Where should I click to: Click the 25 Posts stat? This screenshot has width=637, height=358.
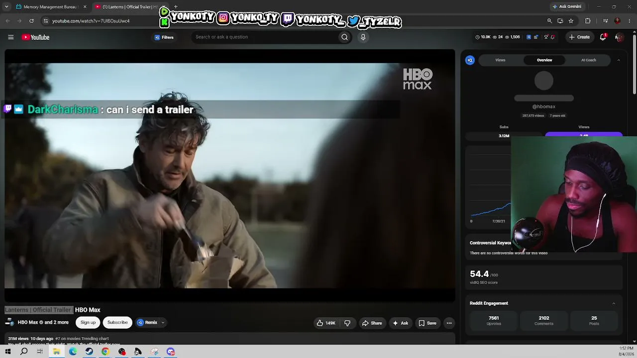(594, 320)
